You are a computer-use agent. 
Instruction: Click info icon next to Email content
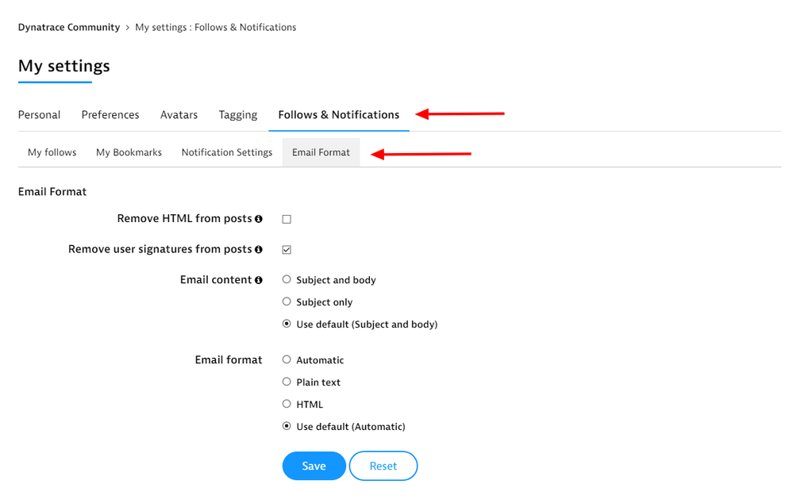pyautogui.click(x=259, y=280)
